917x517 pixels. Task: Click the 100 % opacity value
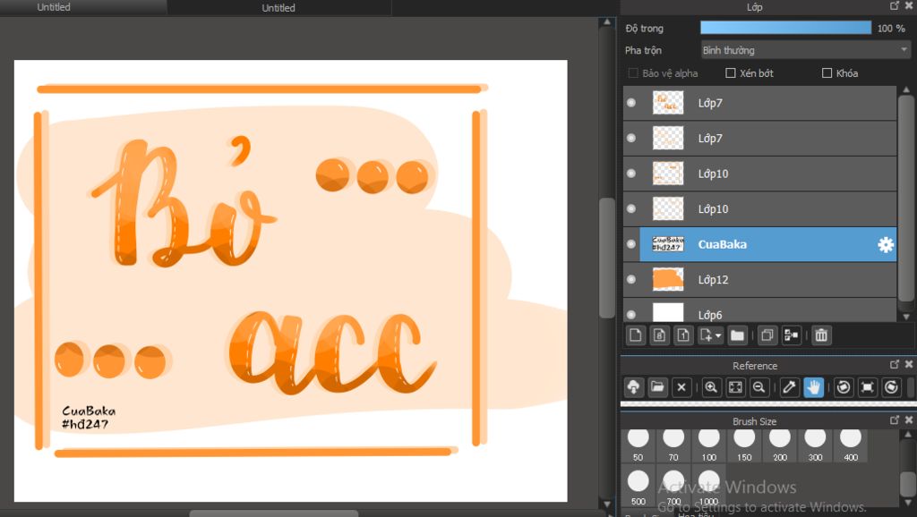click(x=891, y=28)
